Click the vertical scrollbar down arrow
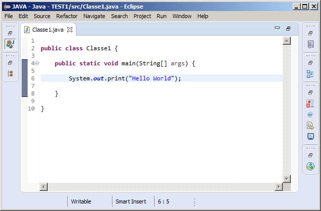This screenshot has width=321, height=211. pyautogui.click(x=286, y=178)
